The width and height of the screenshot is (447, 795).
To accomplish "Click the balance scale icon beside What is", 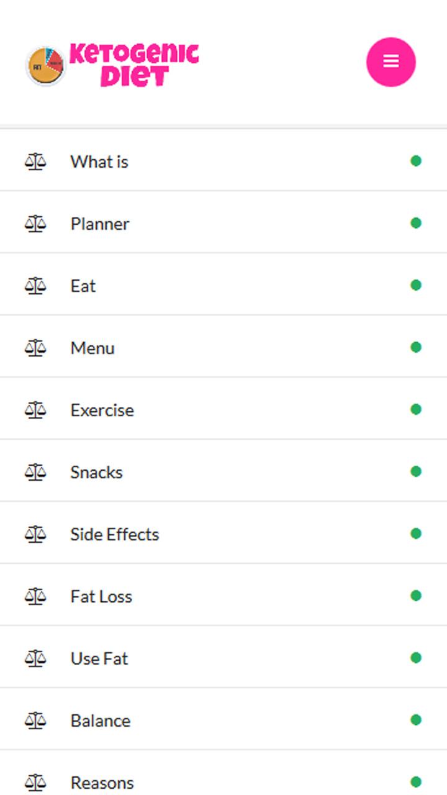I will coord(35,161).
